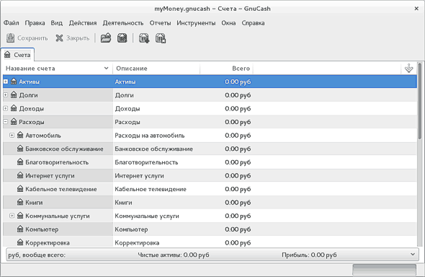Switch to the Счета tab label

click(x=22, y=55)
